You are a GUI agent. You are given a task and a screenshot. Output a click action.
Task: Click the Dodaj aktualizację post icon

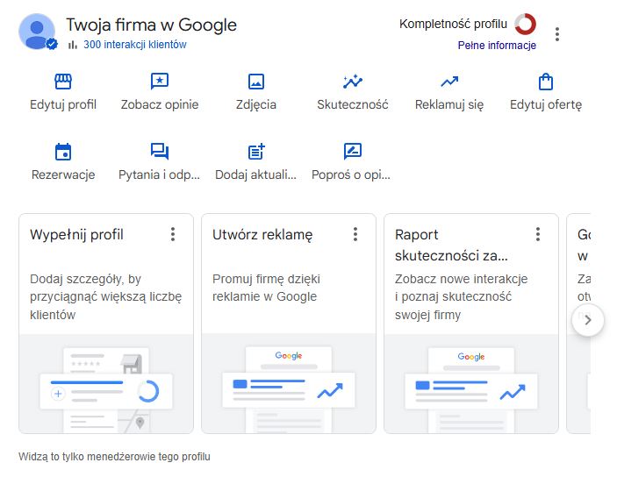coord(256,152)
